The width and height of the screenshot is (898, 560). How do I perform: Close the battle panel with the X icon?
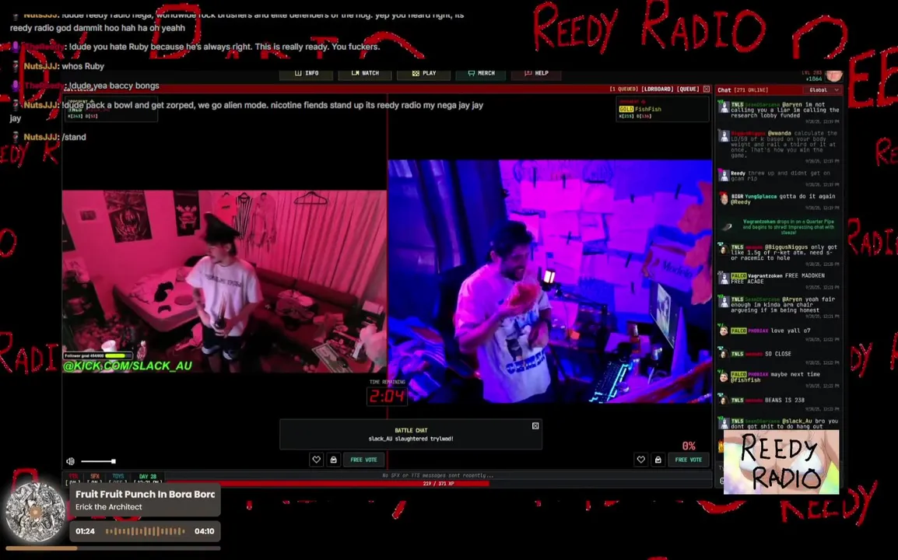[x=706, y=89]
